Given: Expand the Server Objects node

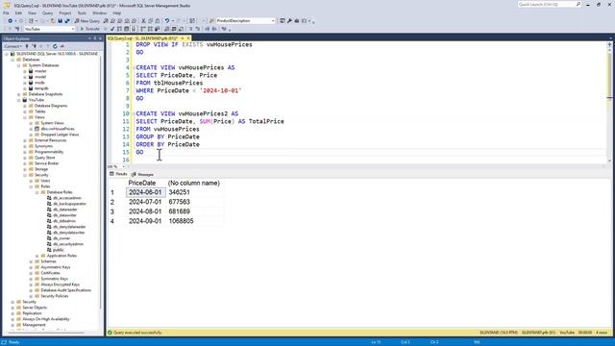Looking at the screenshot, I should click(x=12, y=308).
